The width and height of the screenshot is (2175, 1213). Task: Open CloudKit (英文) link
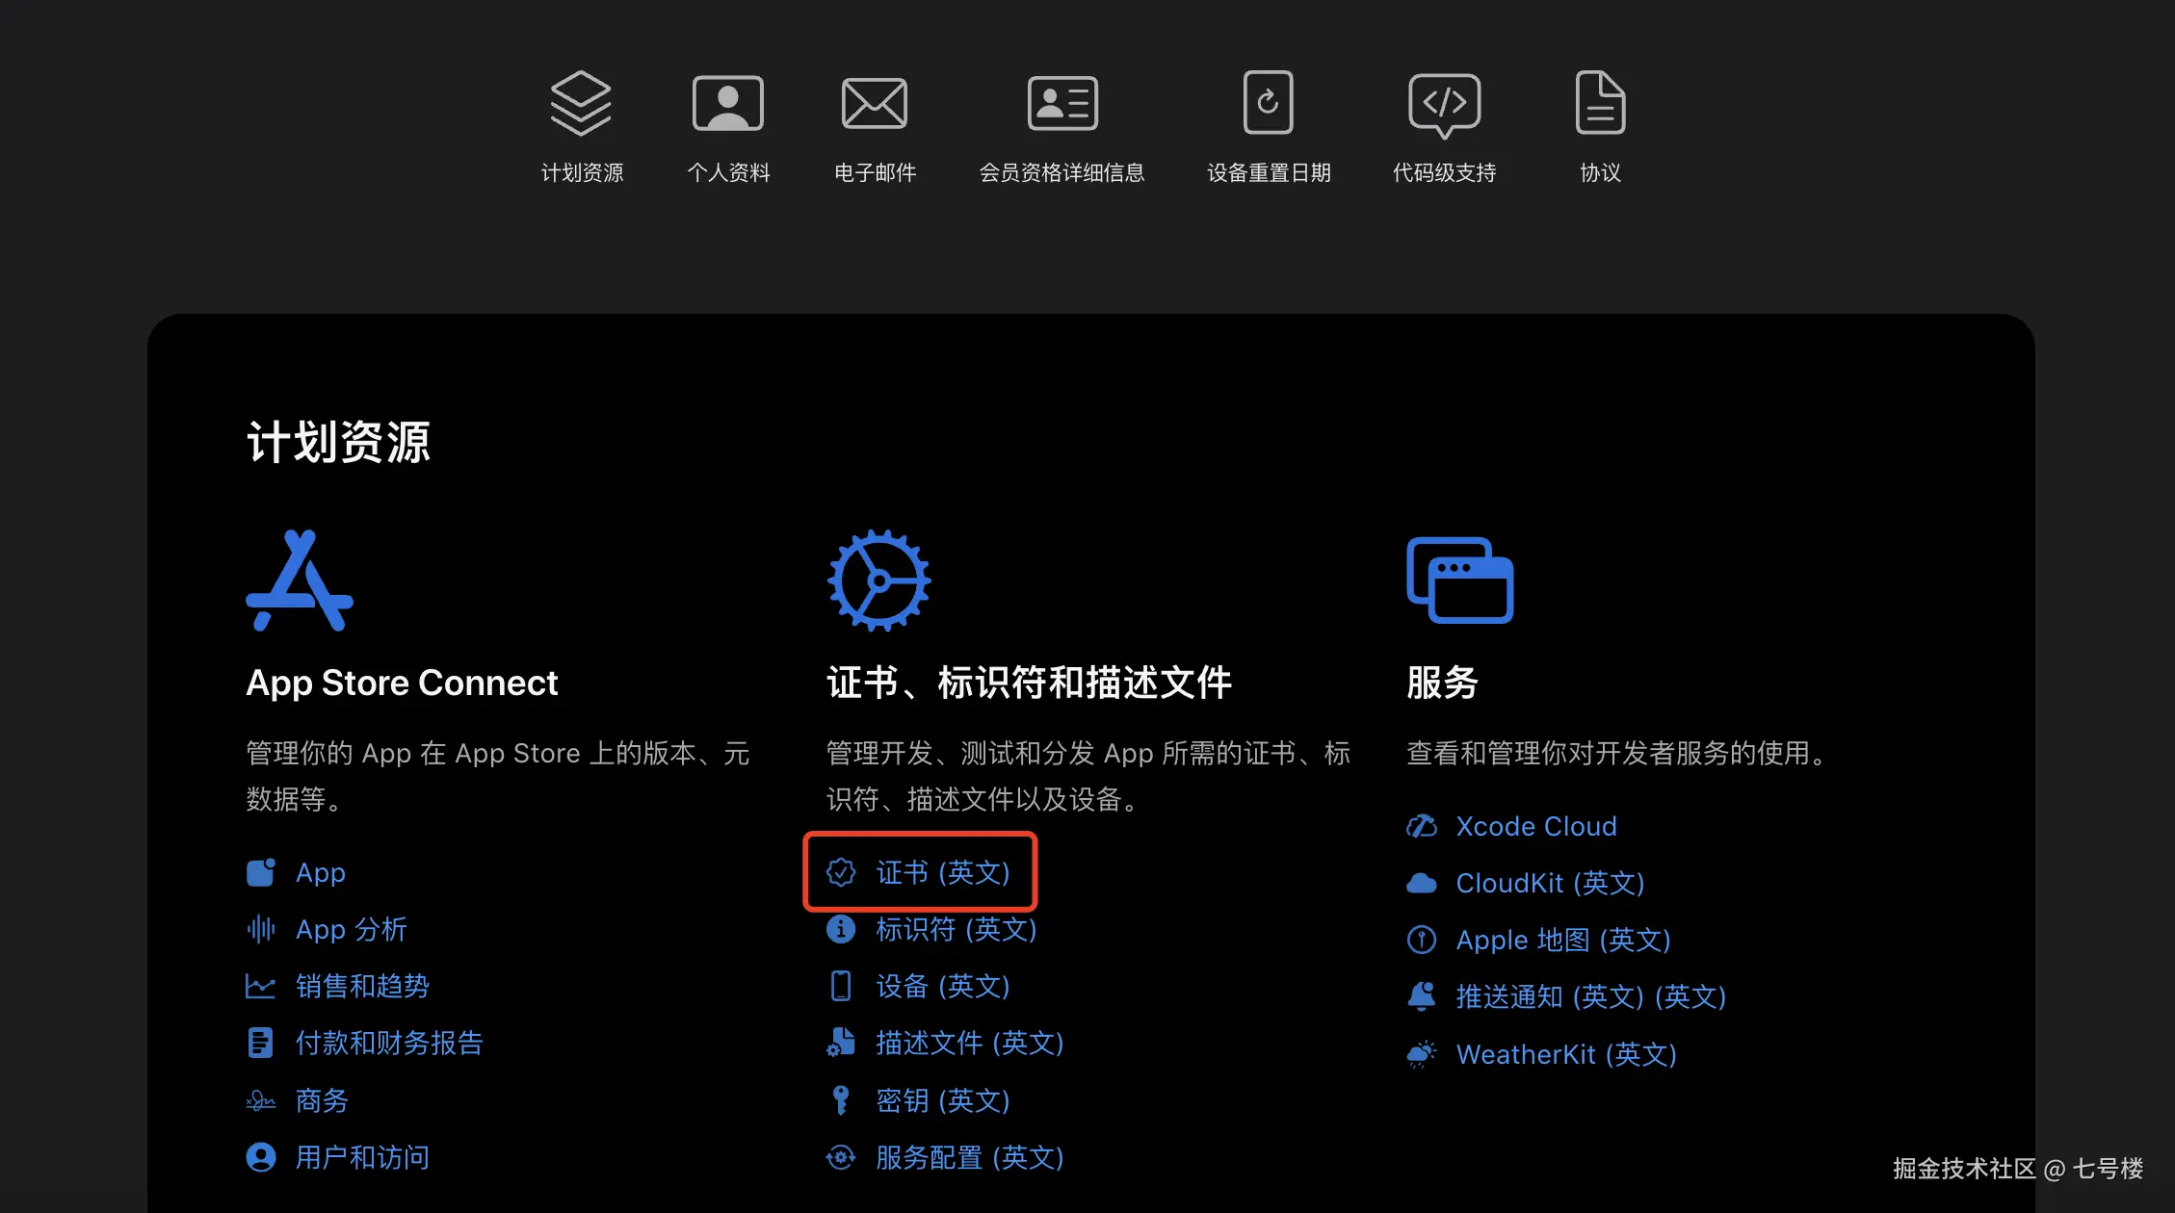[1549, 883]
